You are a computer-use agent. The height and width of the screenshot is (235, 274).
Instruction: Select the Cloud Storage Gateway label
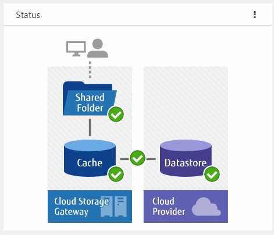(x=81, y=206)
